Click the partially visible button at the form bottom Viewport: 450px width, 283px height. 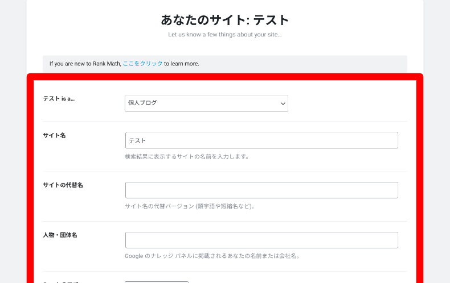click(x=157, y=281)
